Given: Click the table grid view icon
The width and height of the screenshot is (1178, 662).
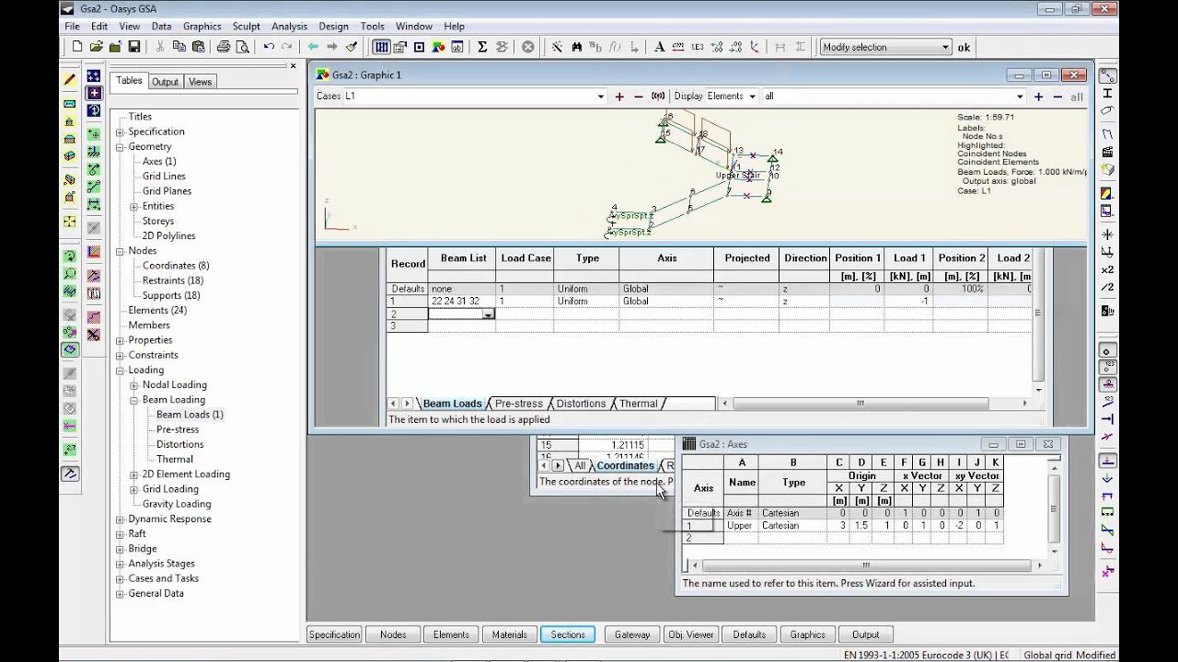Looking at the screenshot, I should point(381,47).
